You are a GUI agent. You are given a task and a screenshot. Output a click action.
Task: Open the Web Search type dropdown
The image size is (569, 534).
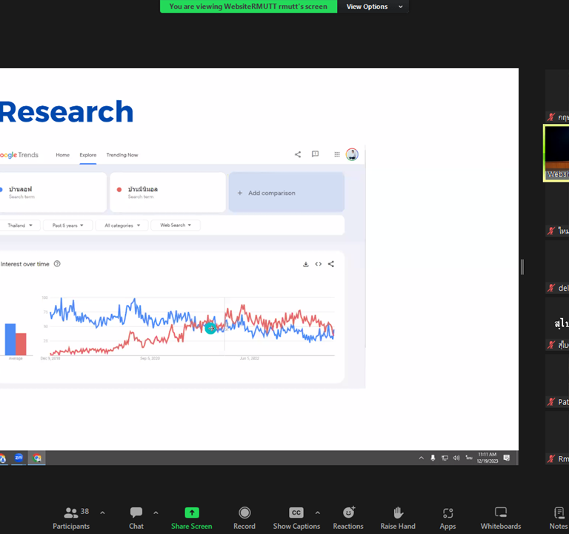click(x=176, y=225)
